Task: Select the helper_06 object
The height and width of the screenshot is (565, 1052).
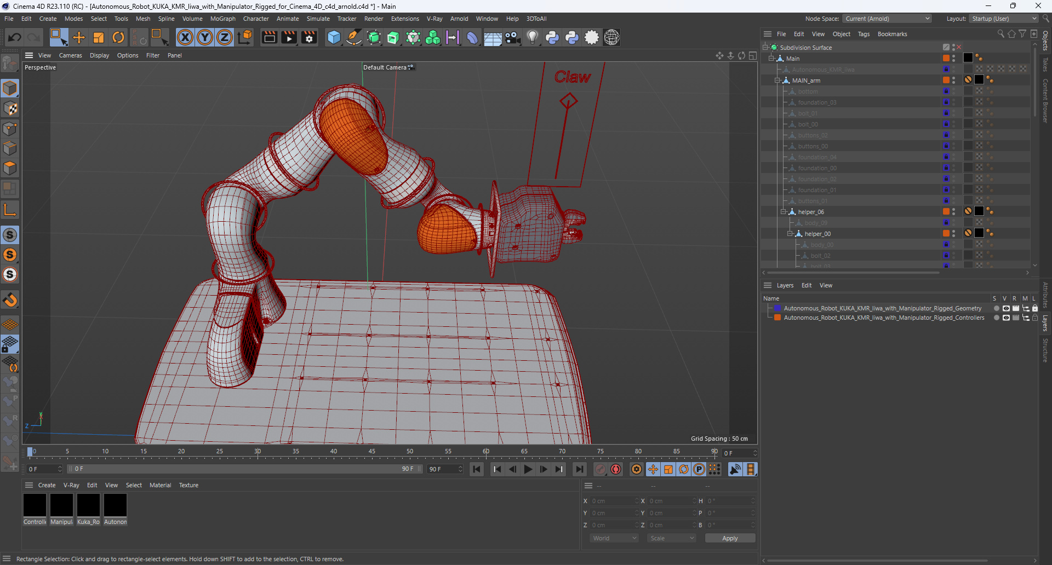Action: point(811,212)
